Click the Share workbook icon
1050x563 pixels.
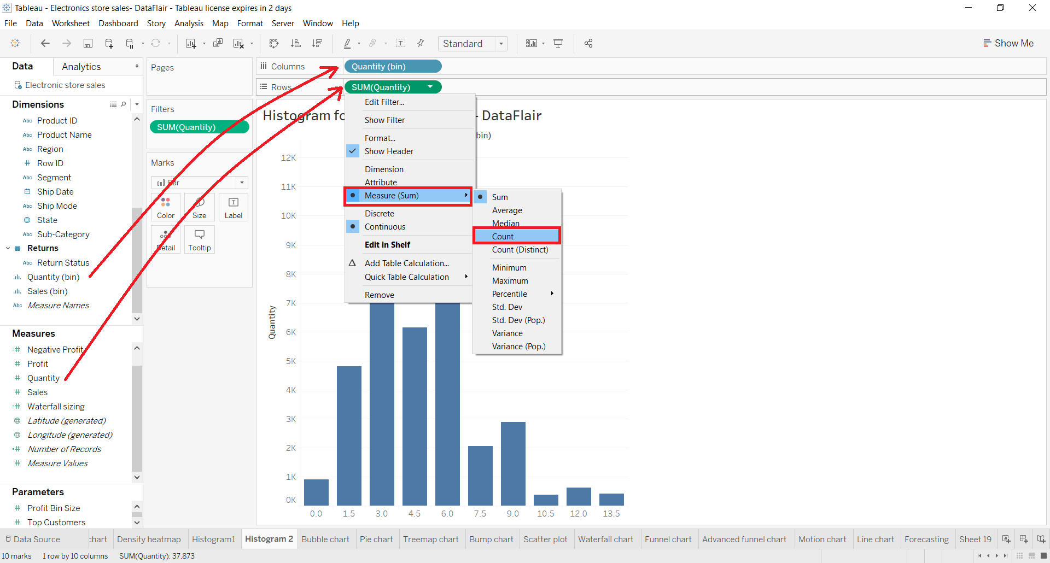click(x=588, y=44)
